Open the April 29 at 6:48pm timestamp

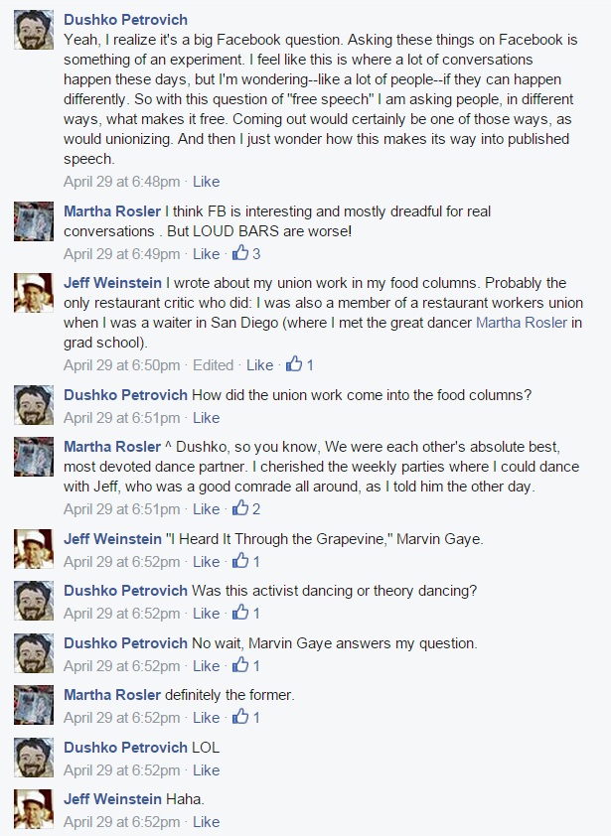coord(121,182)
